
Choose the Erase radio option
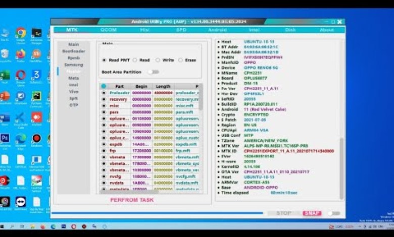point(181,60)
